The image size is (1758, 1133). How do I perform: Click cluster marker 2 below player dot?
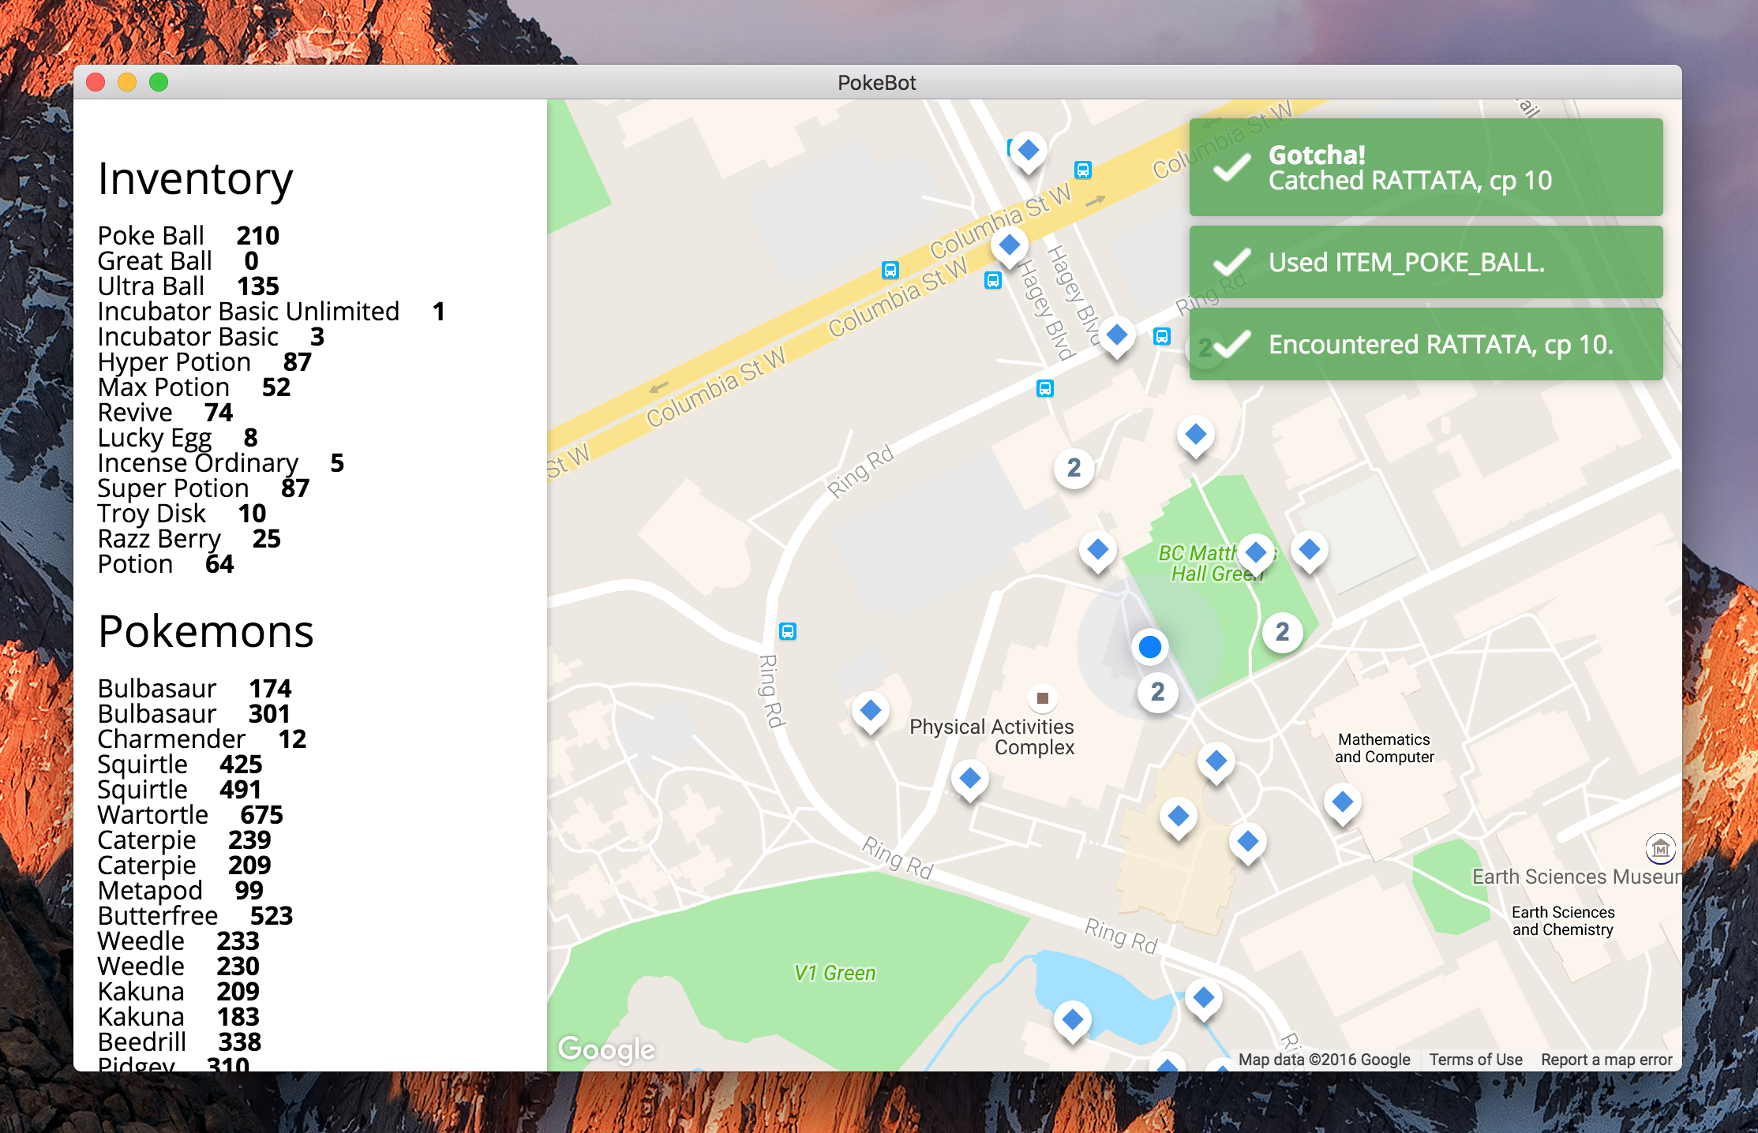pyautogui.click(x=1157, y=692)
